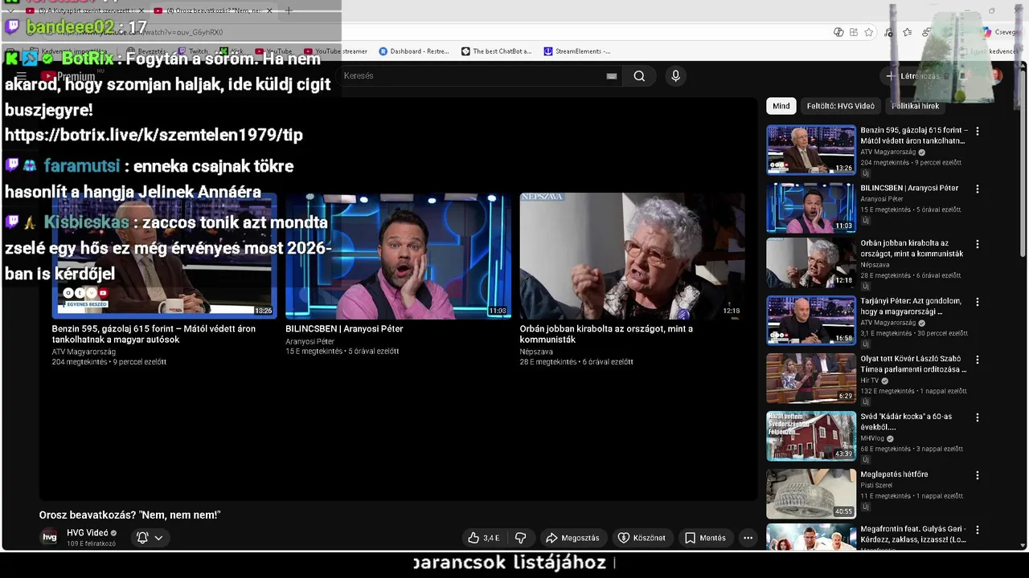Expand subscription options chevron beside bell
1029x578 pixels.
(x=158, y=538)
